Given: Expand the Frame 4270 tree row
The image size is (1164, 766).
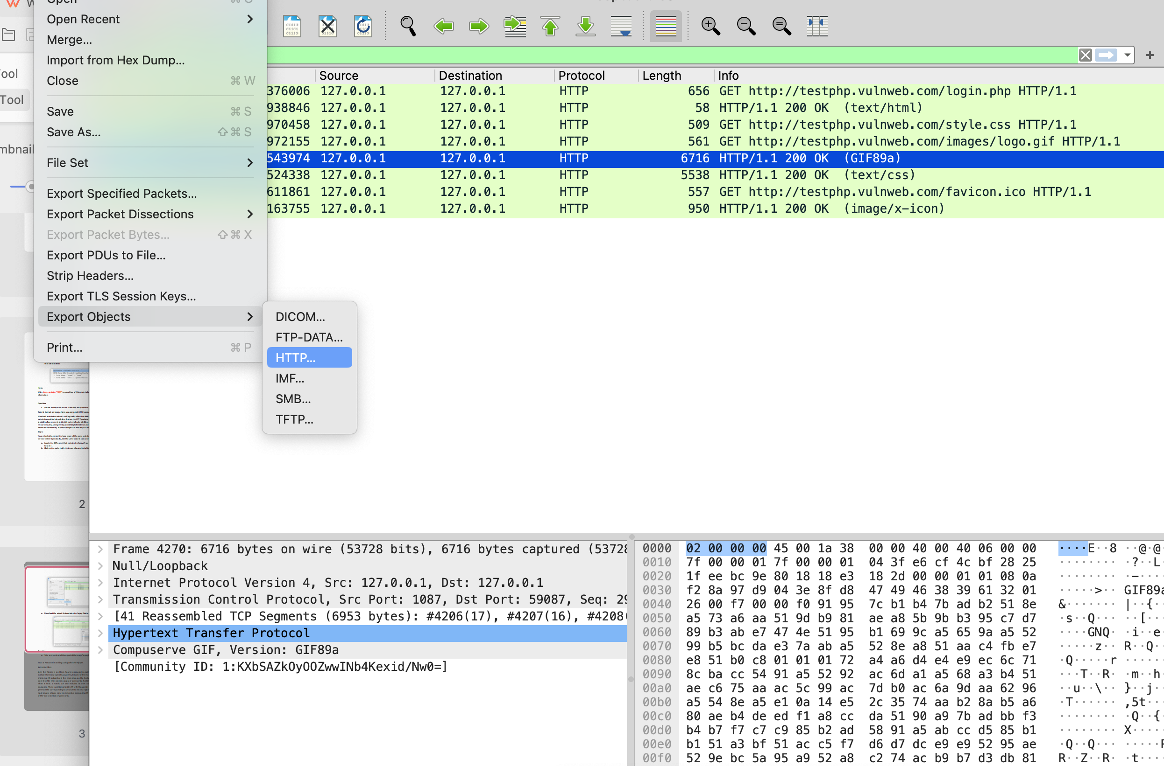Looking at the screenshot, I should click(100, 549).
